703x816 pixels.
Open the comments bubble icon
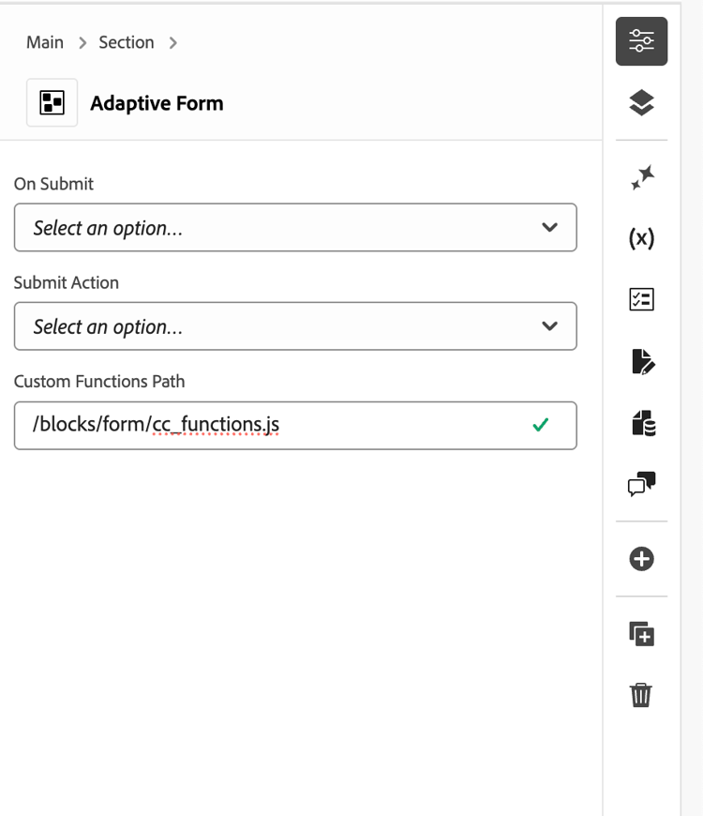pos(641,484)
